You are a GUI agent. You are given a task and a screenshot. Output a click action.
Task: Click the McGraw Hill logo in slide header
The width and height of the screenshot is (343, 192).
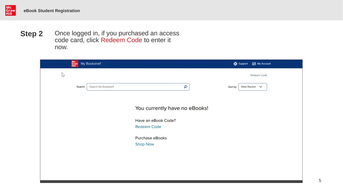click(10, 10)
